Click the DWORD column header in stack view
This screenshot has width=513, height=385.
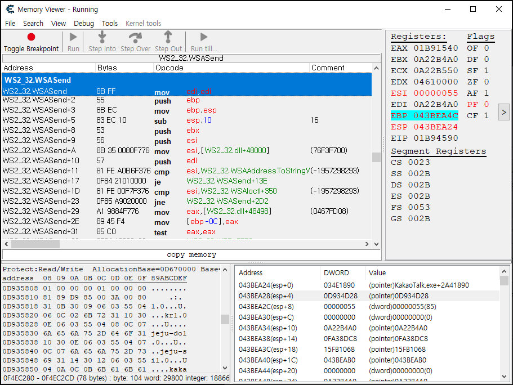click(x=342, y=273)
